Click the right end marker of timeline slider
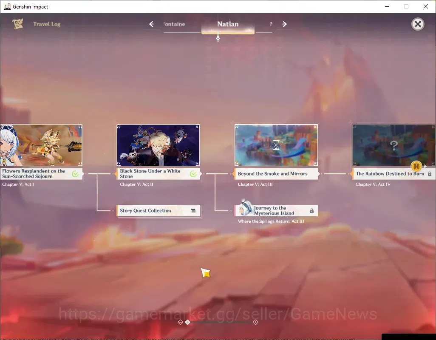The width and height of the screenshot is (436, 340). 255,322
